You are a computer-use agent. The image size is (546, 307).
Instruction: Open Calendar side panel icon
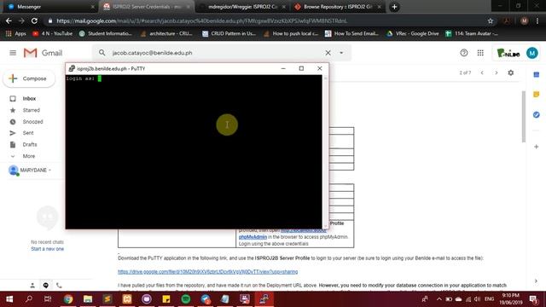[x=537, y=74]
